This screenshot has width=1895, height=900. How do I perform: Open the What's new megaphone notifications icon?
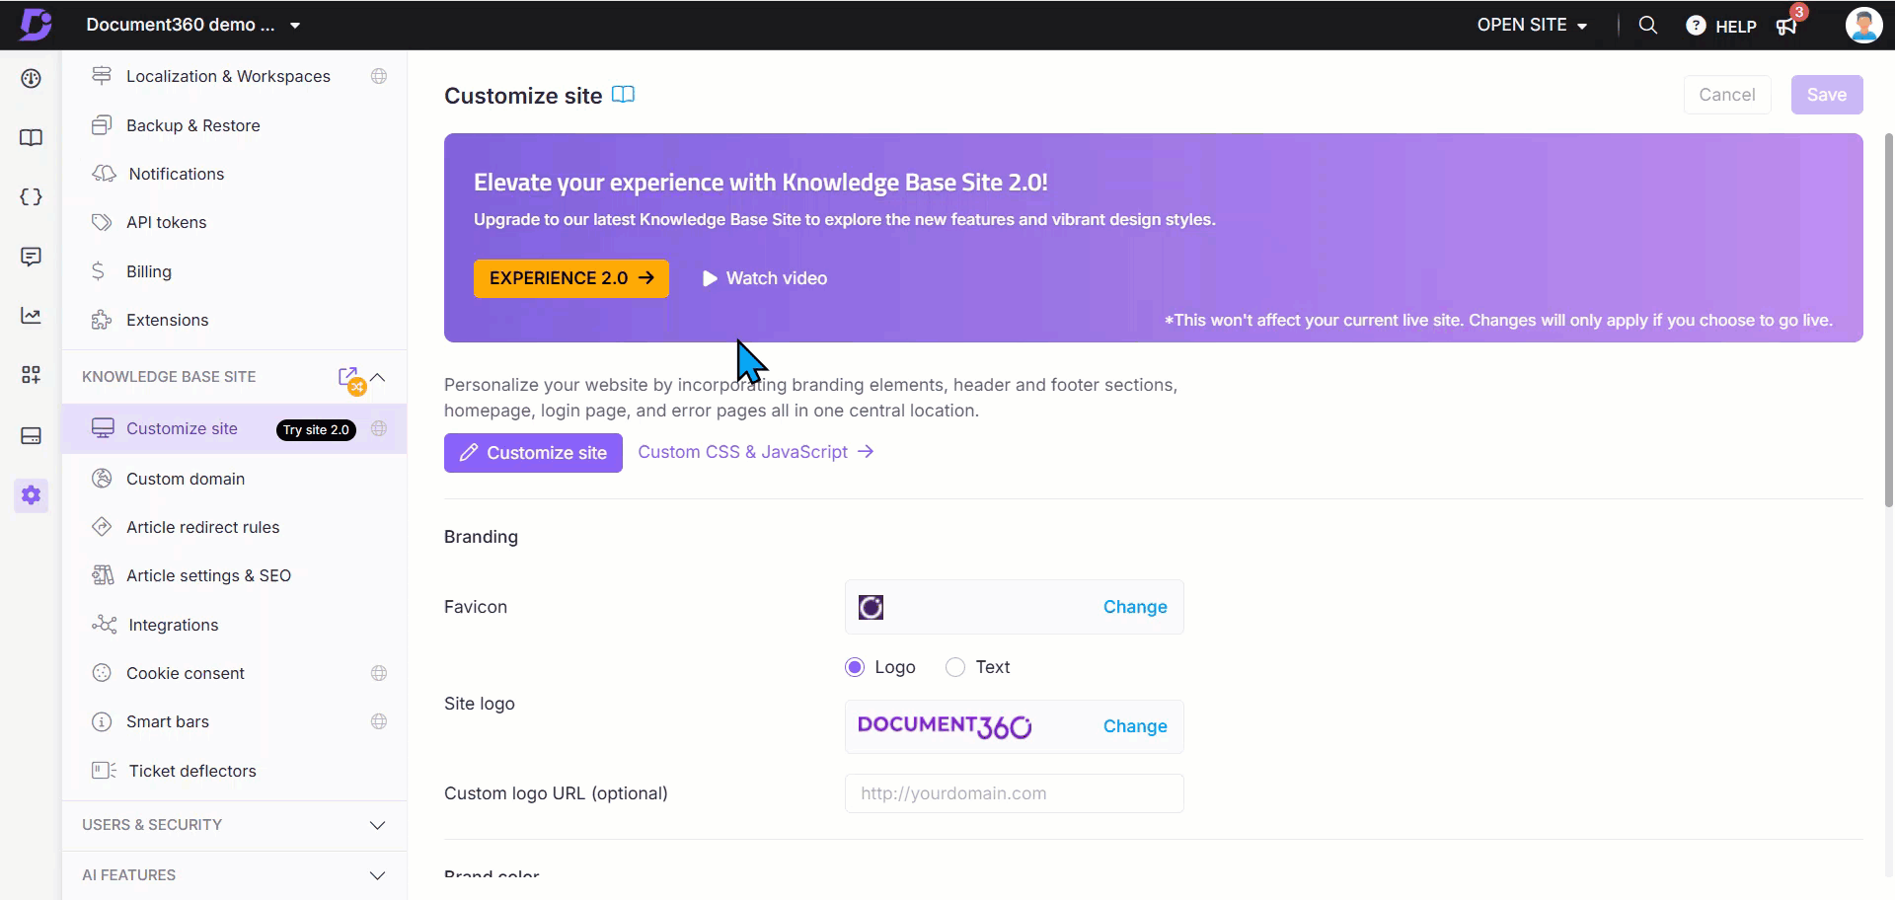click(1788, 25)
